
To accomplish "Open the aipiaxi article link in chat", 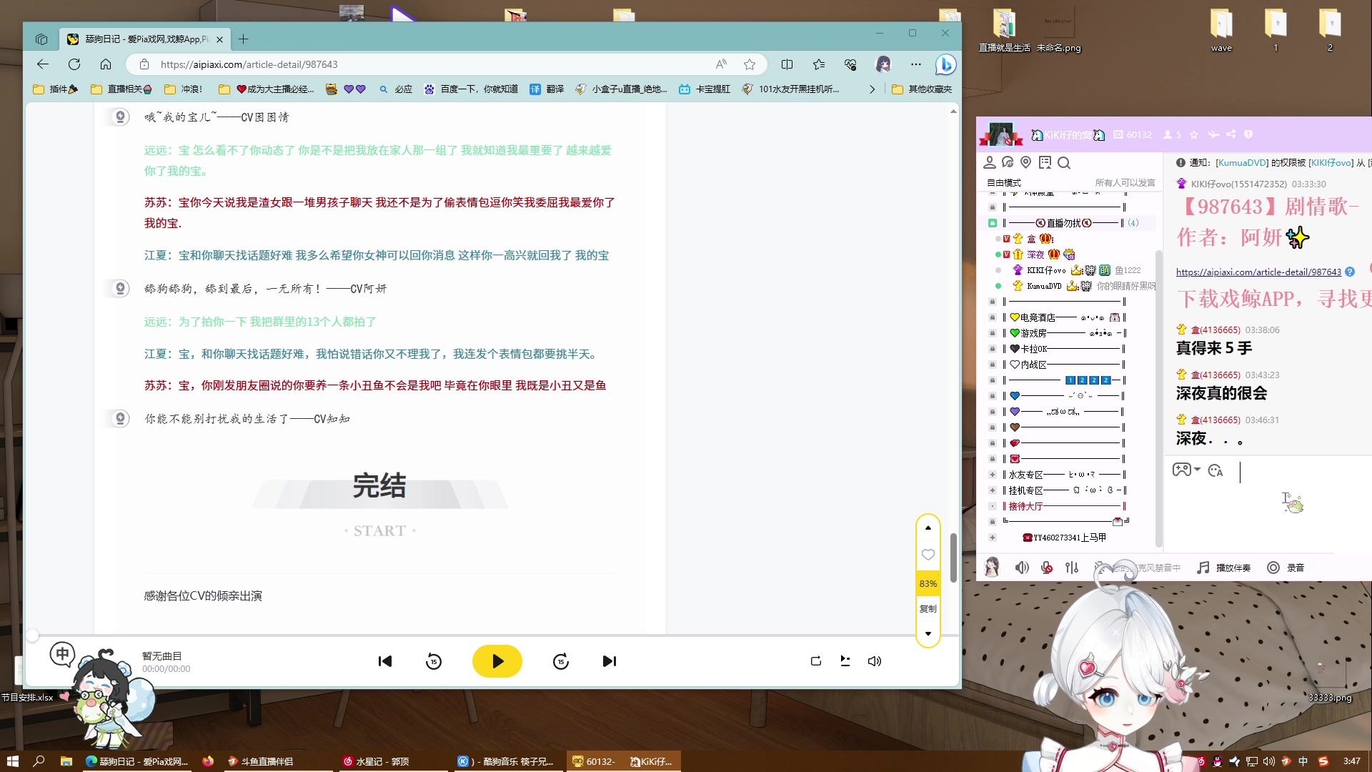I will tap(1259, 272).
